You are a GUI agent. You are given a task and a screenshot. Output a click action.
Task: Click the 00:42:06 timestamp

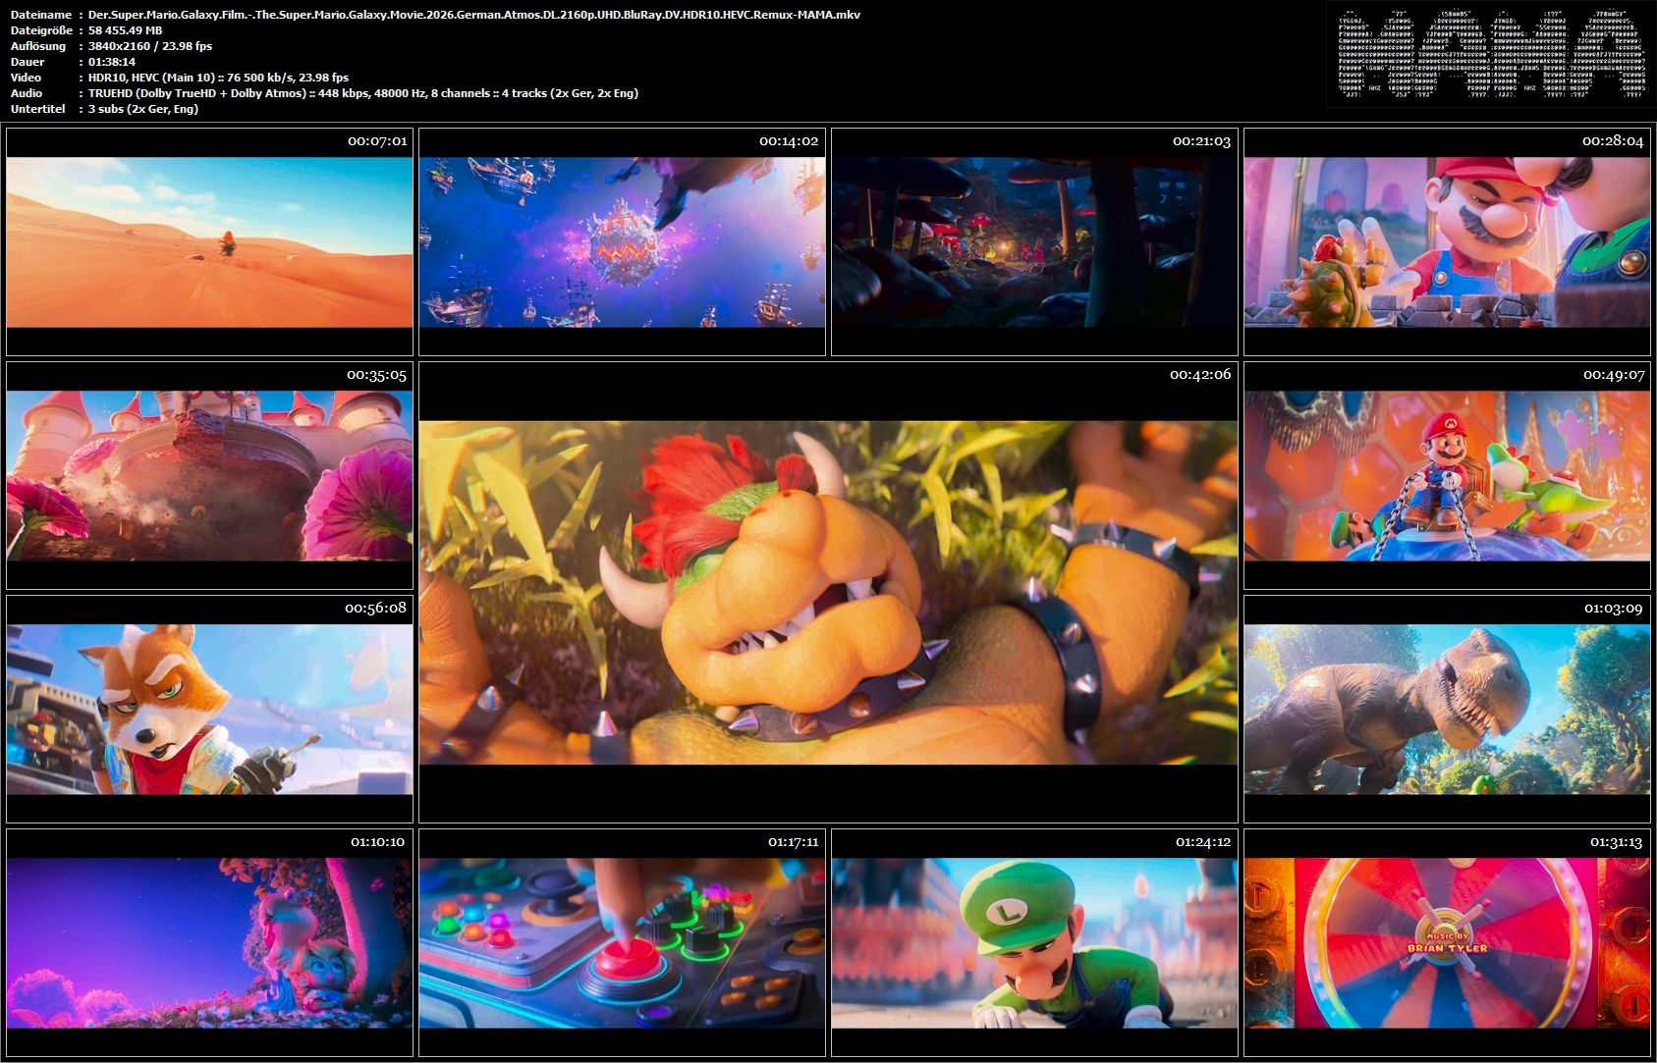tap(1200, 375)
